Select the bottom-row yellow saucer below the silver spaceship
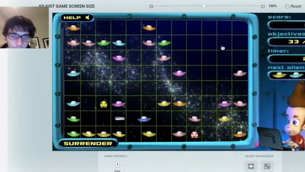305x172 pixels. (119, 134)
